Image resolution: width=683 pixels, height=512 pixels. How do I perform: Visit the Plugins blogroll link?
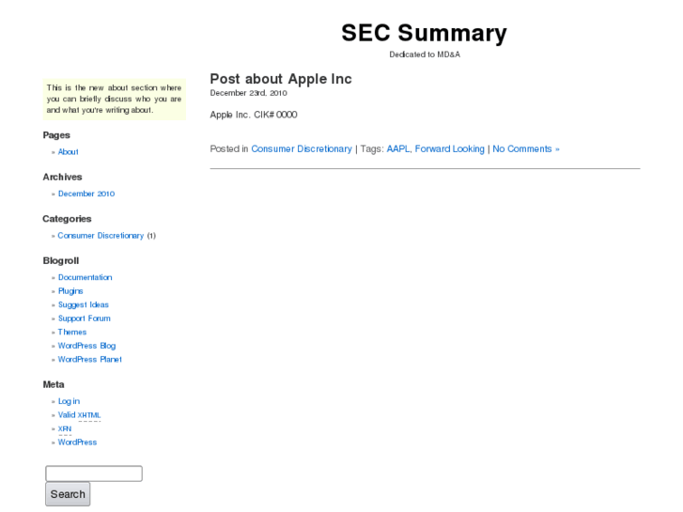click(70, 291)
